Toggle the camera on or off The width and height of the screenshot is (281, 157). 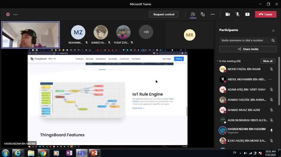228,14
